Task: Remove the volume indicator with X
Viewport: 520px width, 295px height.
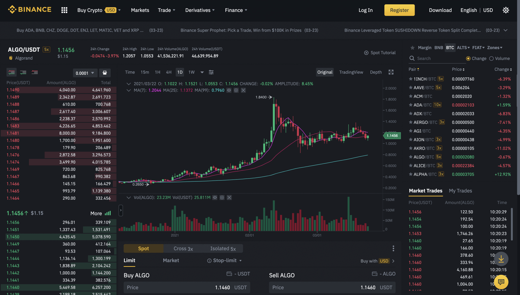Action: (229, 197)
